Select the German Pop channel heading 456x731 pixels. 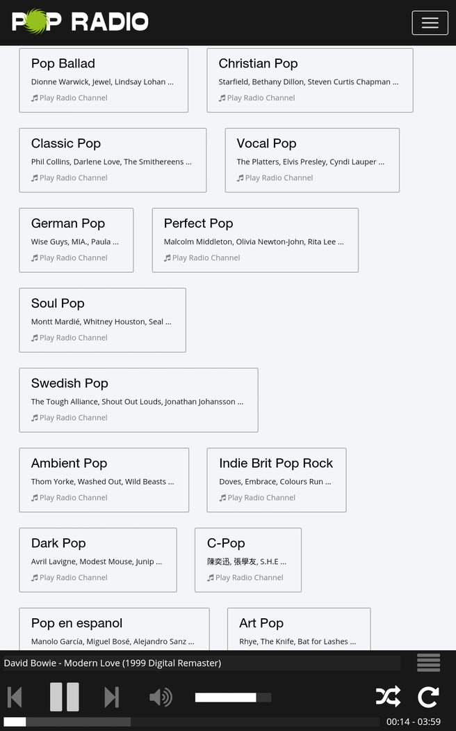pos(68,223)
